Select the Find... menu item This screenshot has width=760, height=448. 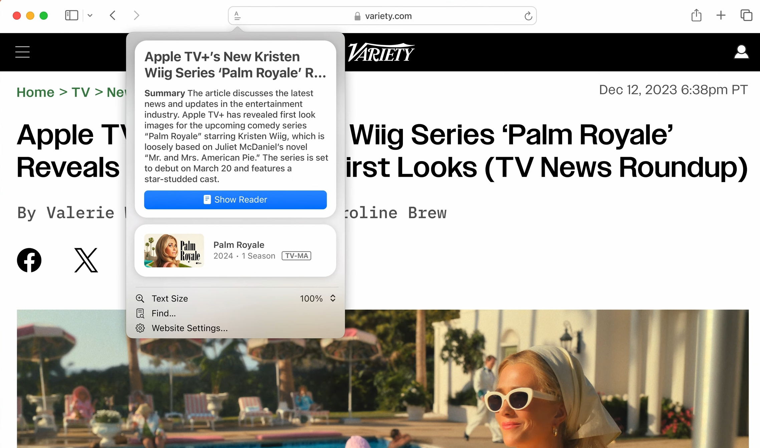point(163,313)
